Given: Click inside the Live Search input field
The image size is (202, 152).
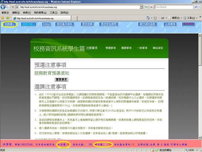Looking at the screenshot, I should point(174,7).
